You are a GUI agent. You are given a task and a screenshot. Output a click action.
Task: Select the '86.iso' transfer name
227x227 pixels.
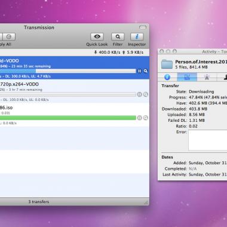point(7,108)
